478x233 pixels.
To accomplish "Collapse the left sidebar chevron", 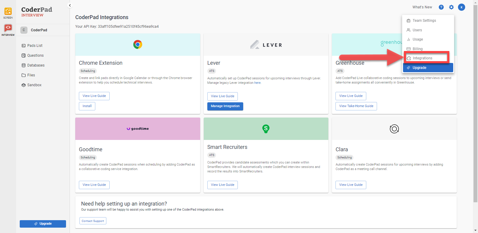I will 70,5.
